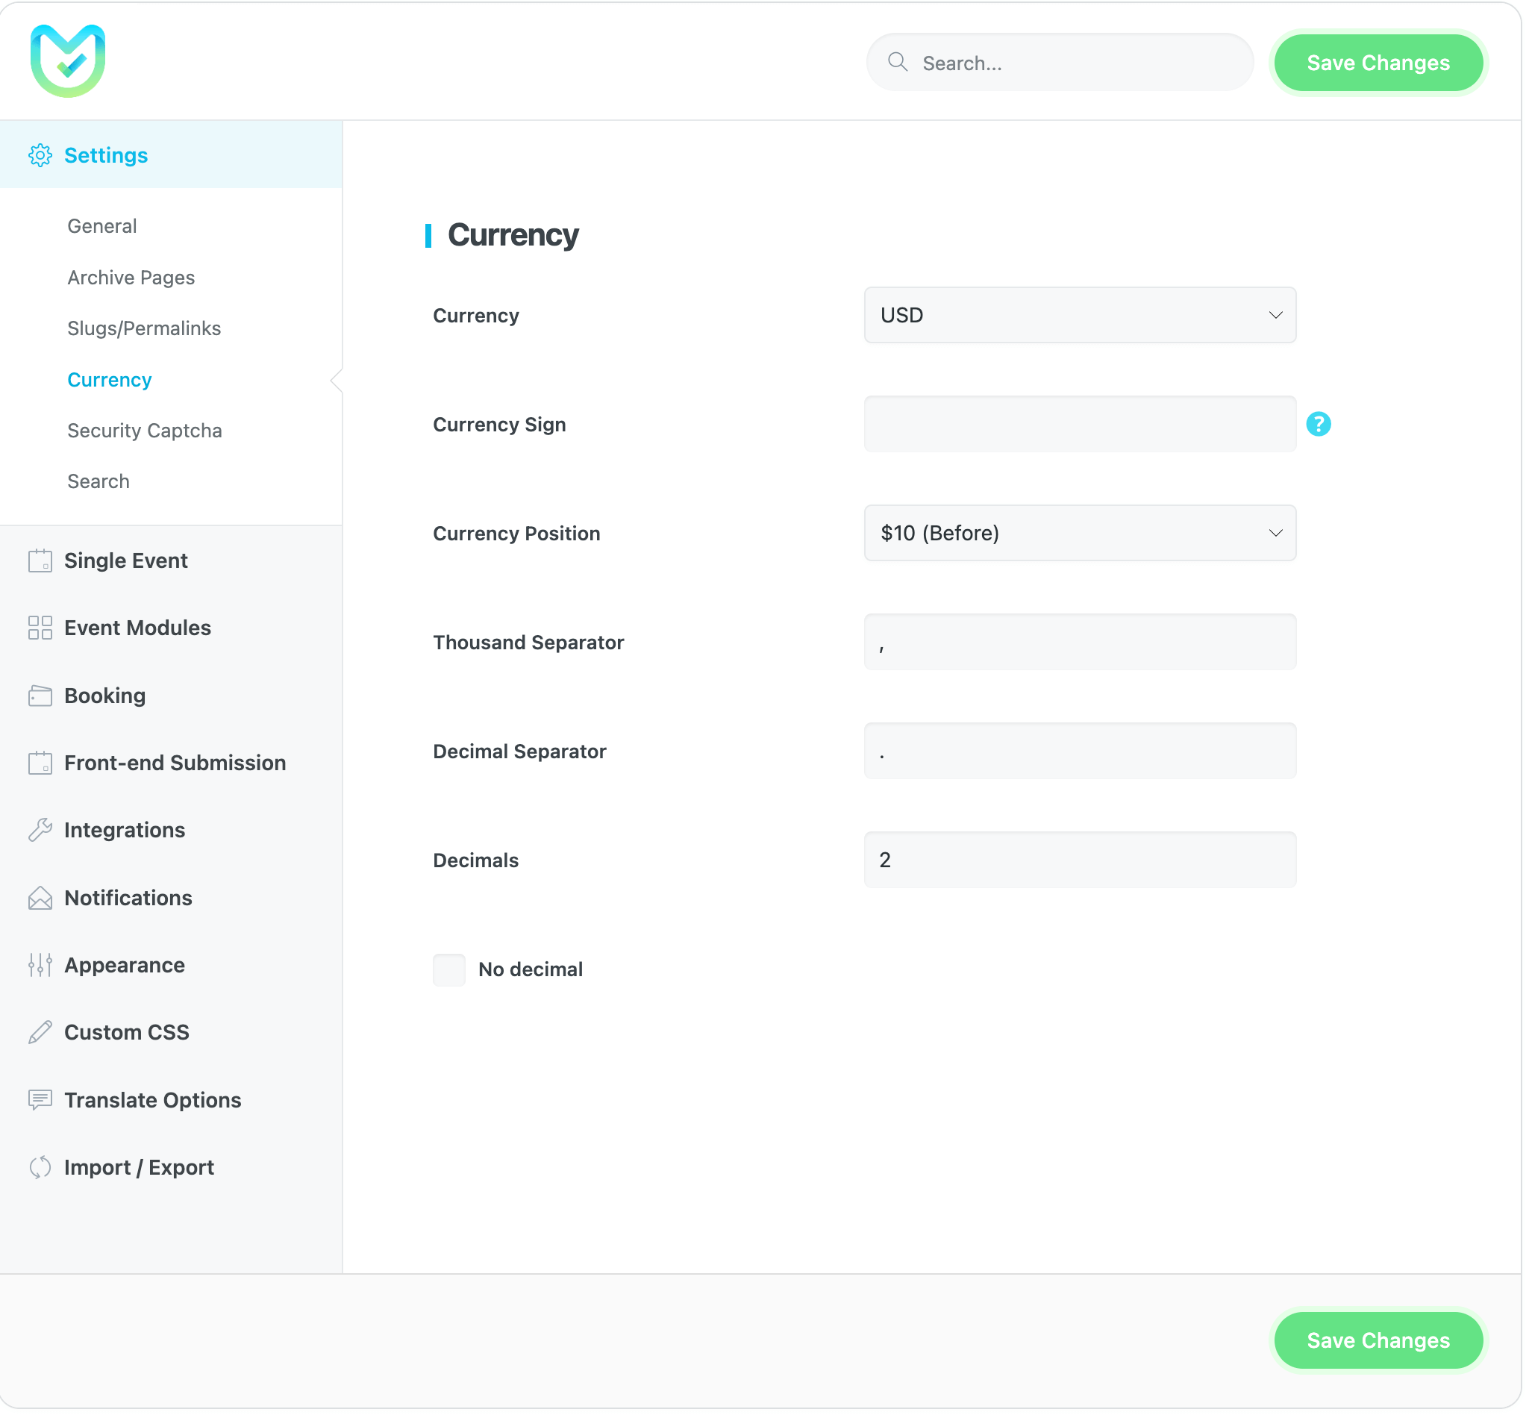Click the Search settings input box
Viewport: 1529px width, 1415px height.
pyautogui.click(x=1072, y=63)
